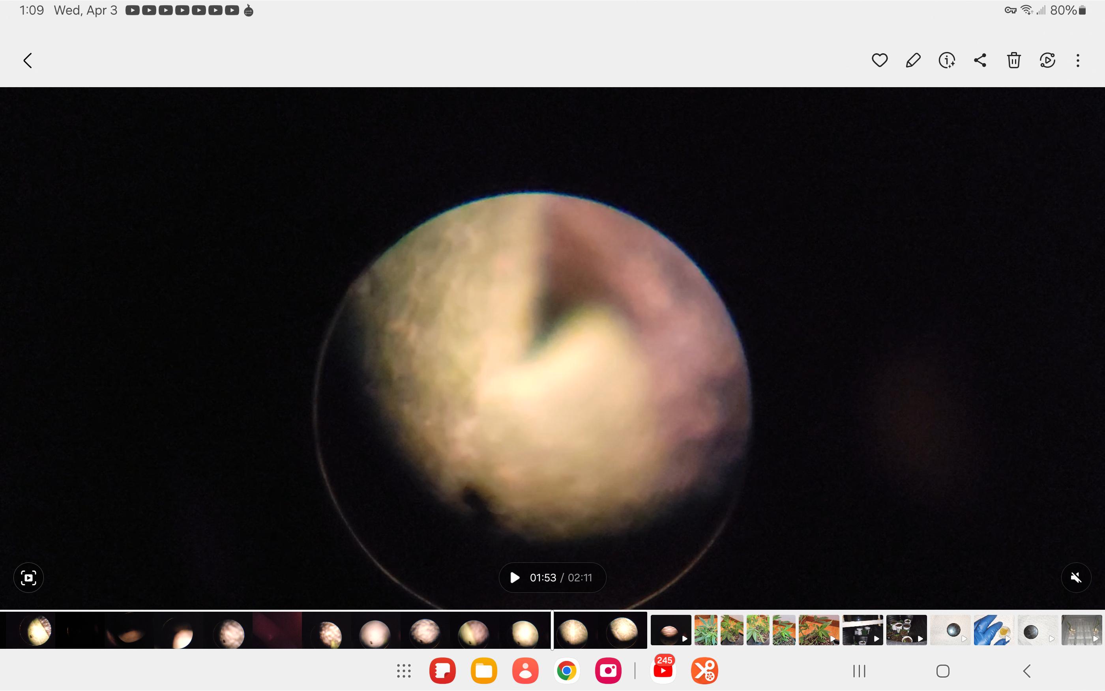Tap the share icon
The height and width of the screenshot is (691, 1105).
click(x=980, y=60)
